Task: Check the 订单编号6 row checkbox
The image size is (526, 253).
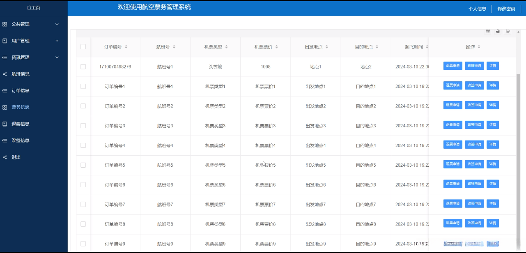Action: (x=83, y=185)
